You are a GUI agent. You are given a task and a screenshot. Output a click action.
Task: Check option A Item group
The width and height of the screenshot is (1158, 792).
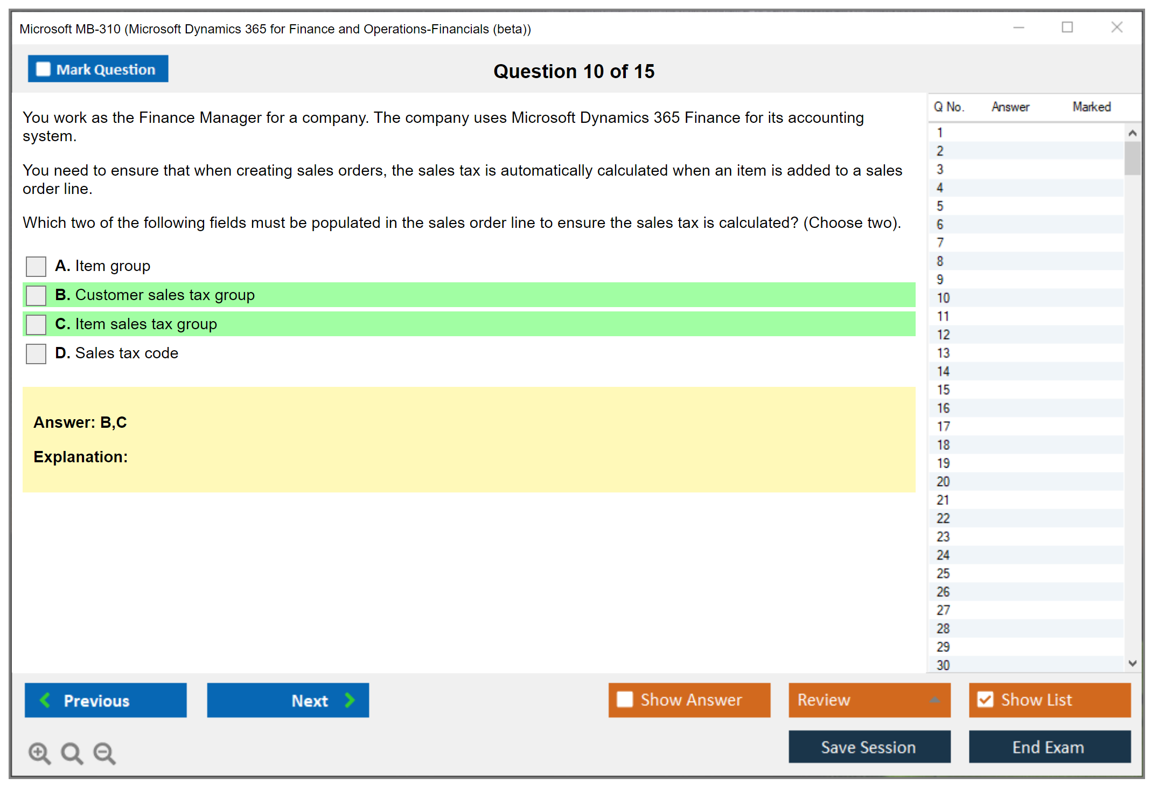pos(36,266)
